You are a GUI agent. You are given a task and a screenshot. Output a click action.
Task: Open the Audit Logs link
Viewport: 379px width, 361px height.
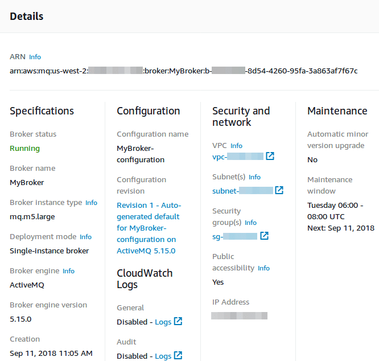click(163, 356)
